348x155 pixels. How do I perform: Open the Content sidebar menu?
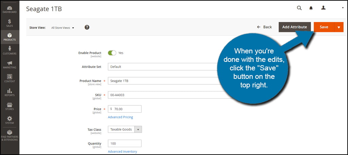[x=10, y=79]
